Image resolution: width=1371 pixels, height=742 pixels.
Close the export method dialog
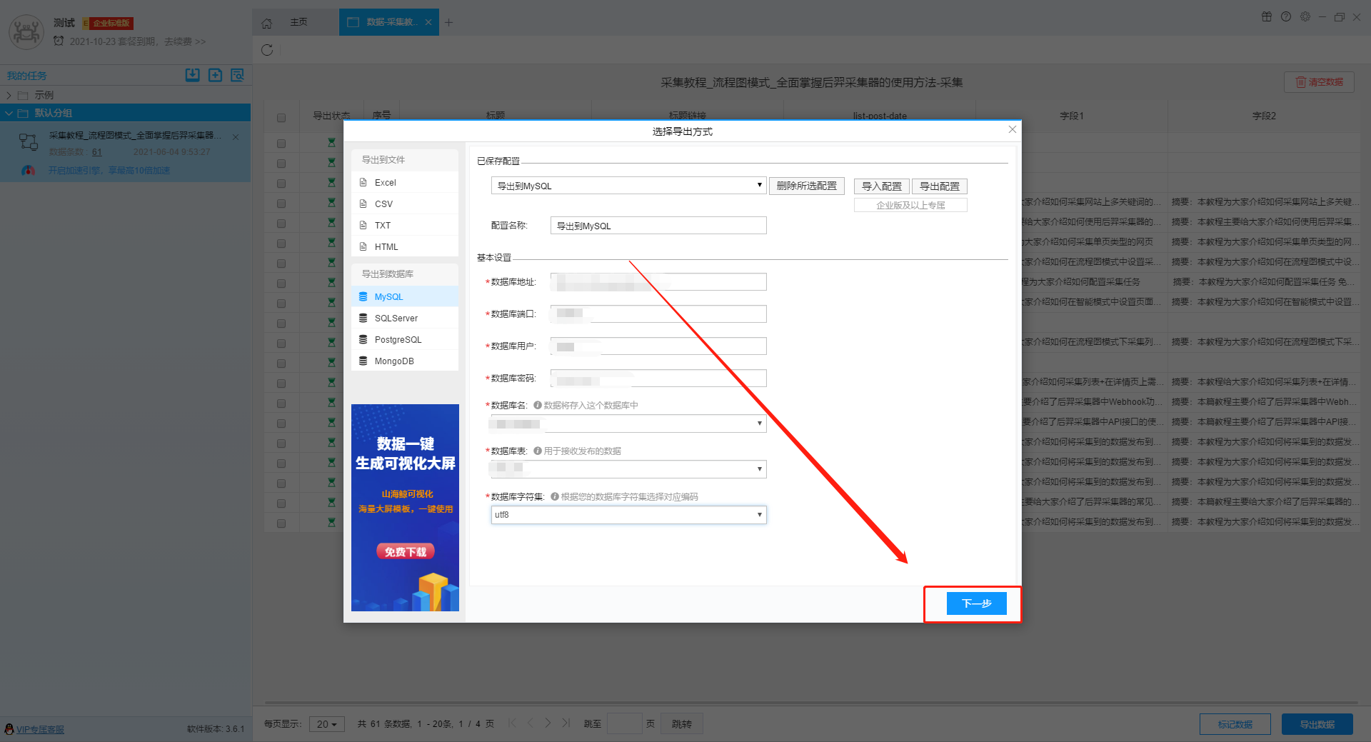[x=1012, y=129]
